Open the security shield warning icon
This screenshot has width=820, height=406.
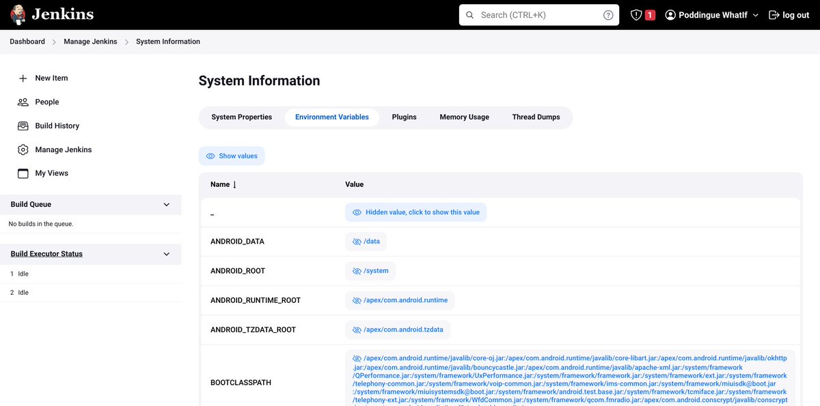pos(635,15)
